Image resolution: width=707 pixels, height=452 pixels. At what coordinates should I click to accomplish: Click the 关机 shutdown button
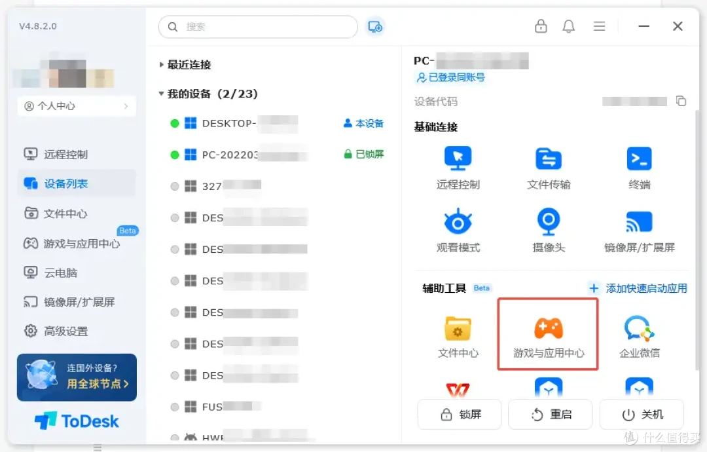(x=641, y=414)
